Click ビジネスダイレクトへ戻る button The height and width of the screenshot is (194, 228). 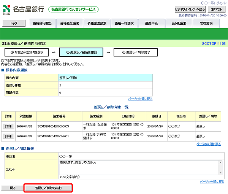coord(190,9)
